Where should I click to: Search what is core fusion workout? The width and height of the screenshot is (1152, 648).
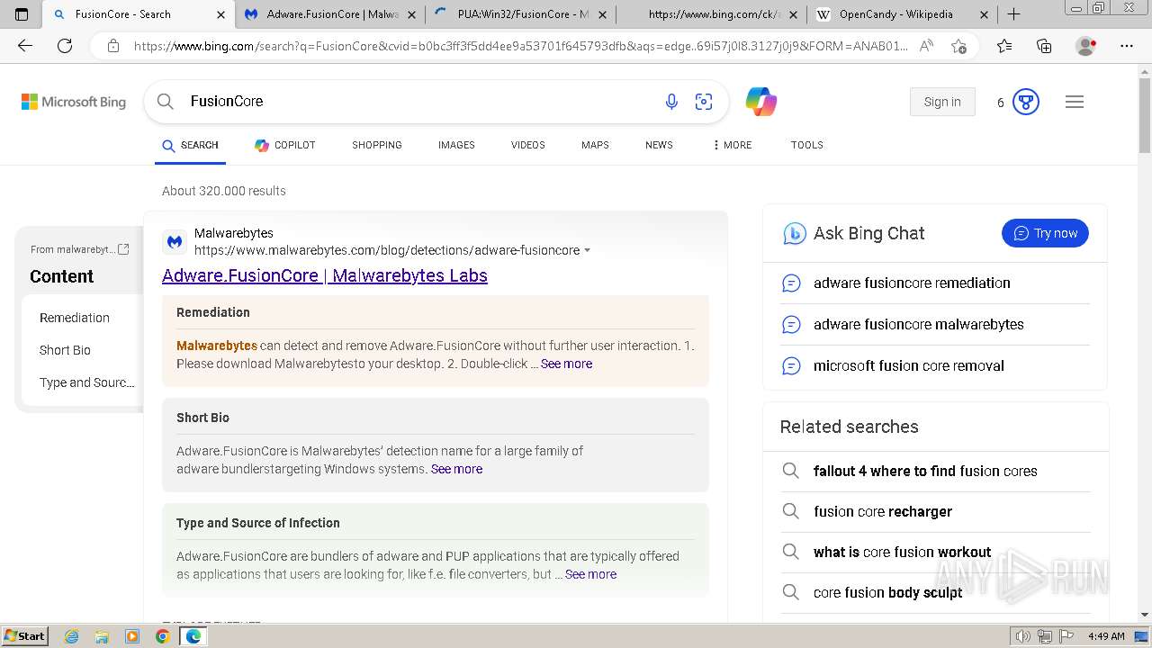tap(902, 552)
